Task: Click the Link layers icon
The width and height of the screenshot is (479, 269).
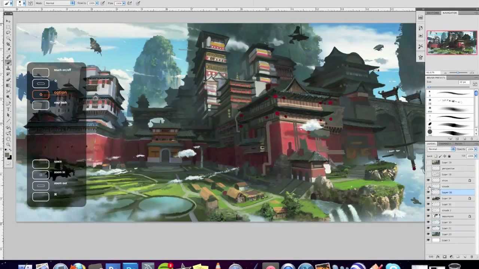Action: tap(431, 257)
